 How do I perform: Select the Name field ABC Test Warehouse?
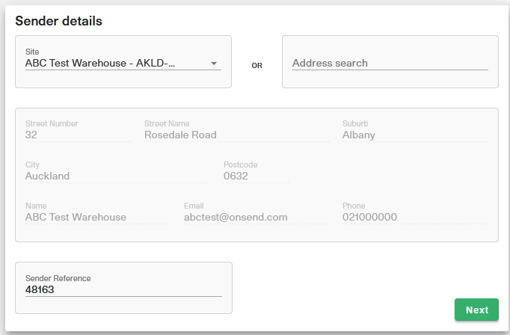coord(96,218)
